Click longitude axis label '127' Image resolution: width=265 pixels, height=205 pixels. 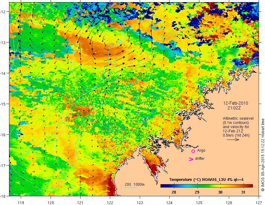pos(259,203)
